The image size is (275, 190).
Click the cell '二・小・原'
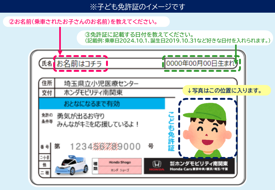(44, 158)
